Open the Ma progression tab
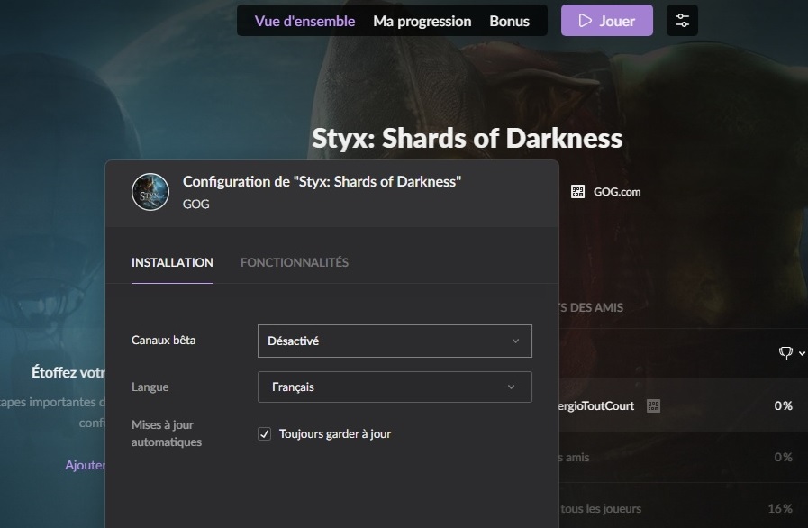Viewport: 808px width, 528px height. 422,21
